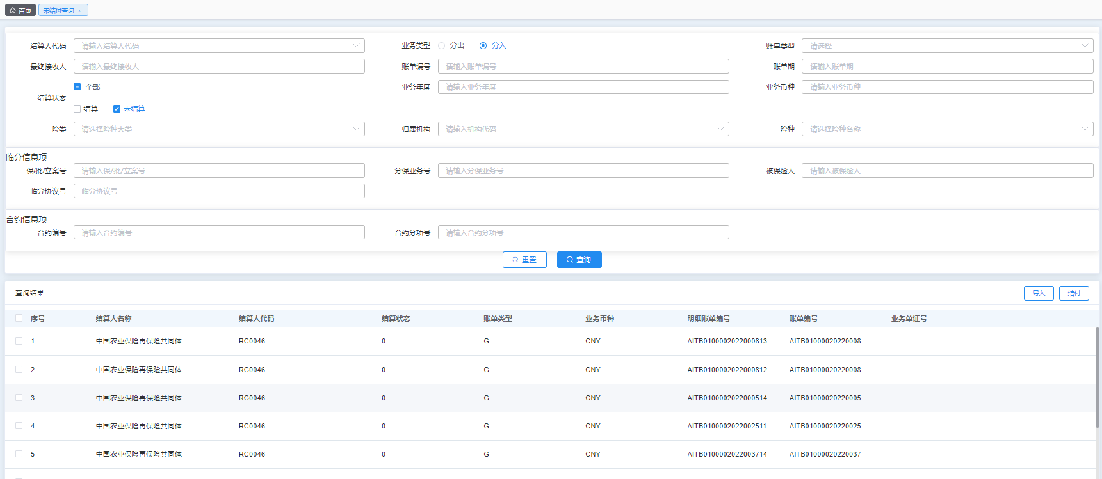
Task: Click the 结算状态 column header
Action: (396, 318)
